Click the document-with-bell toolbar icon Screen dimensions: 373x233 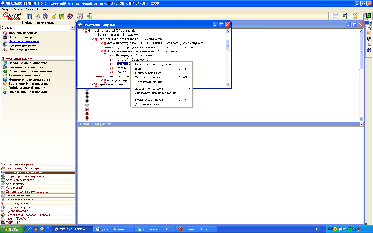[54, 16]
